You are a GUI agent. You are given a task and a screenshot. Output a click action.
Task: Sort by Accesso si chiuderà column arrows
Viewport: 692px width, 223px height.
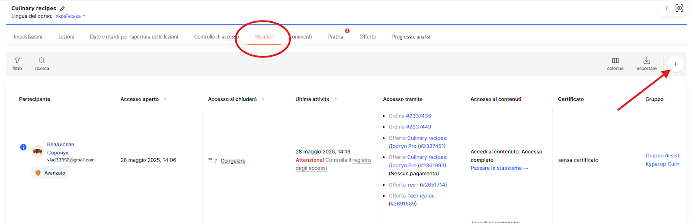tap(263, 99)
